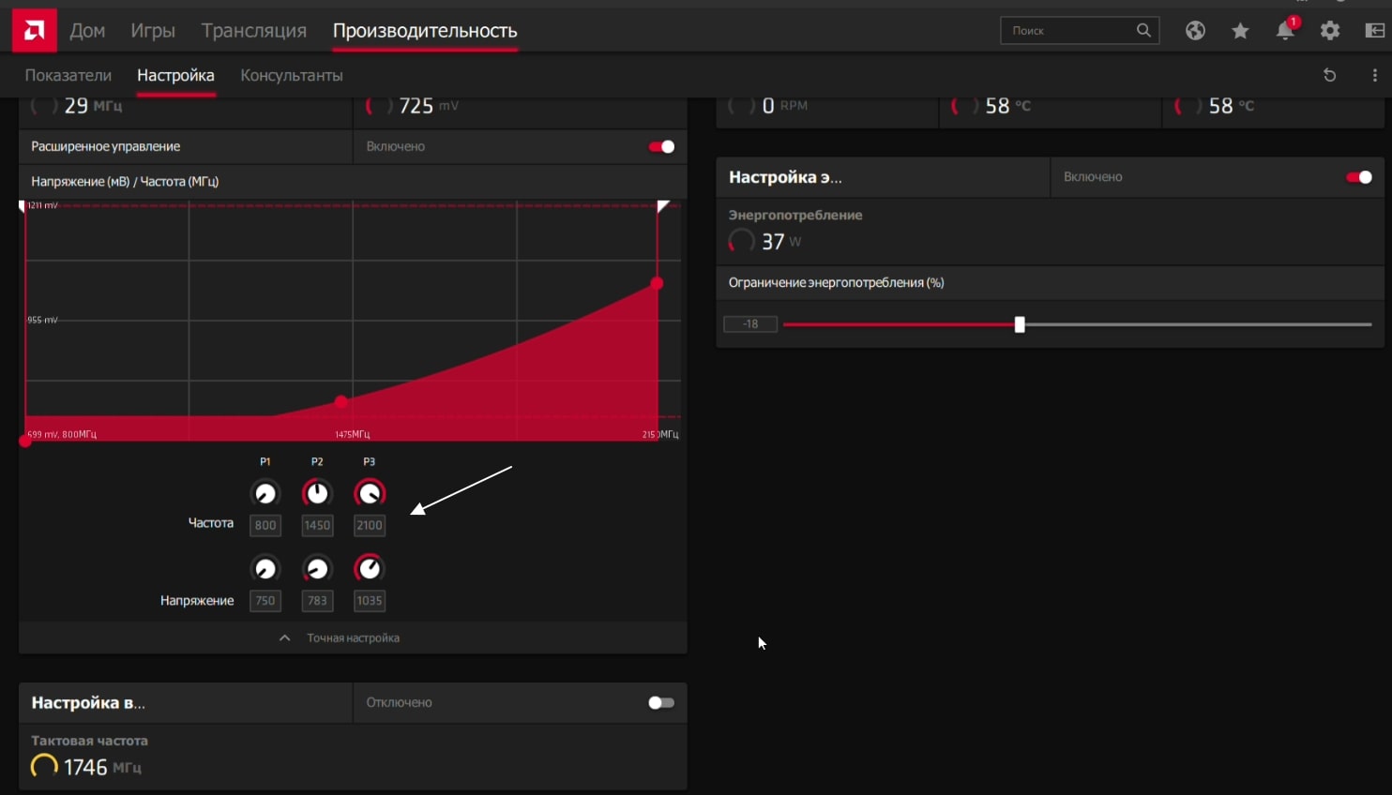Viewport: 1392px width, 795px height.
Task: Disable the Настройка энергопотребления switch
Action: pos(1358,177)
